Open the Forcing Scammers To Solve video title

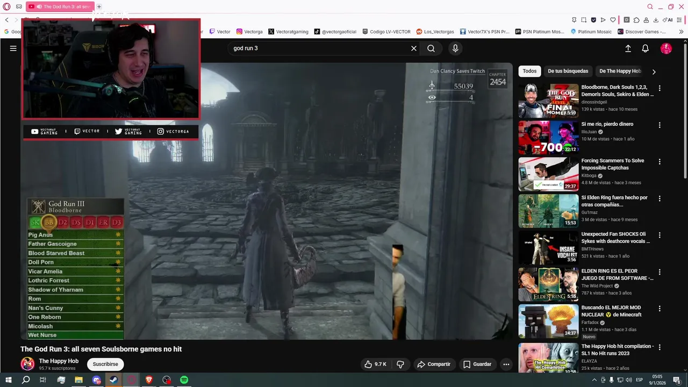tap(612, 164)
